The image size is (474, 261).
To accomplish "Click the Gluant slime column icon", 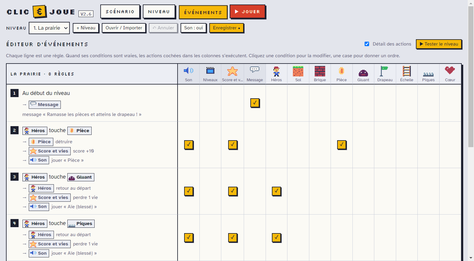I will pos(363,73).
